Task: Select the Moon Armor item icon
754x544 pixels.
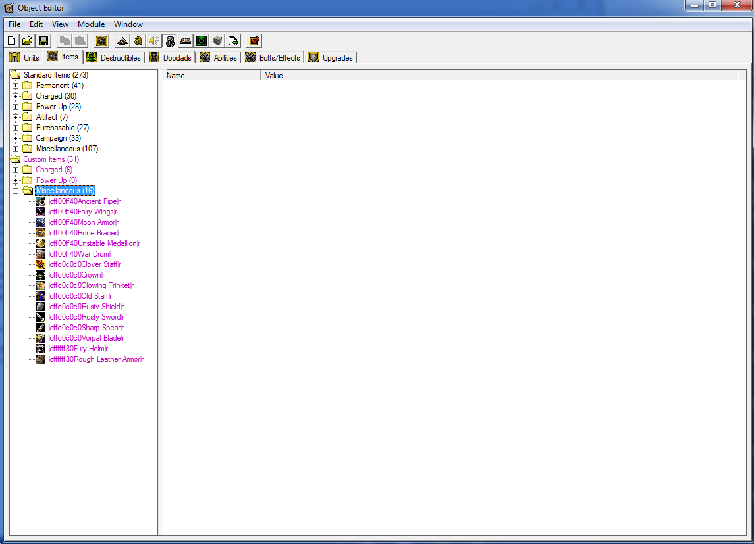Action: tap(40, 222)
